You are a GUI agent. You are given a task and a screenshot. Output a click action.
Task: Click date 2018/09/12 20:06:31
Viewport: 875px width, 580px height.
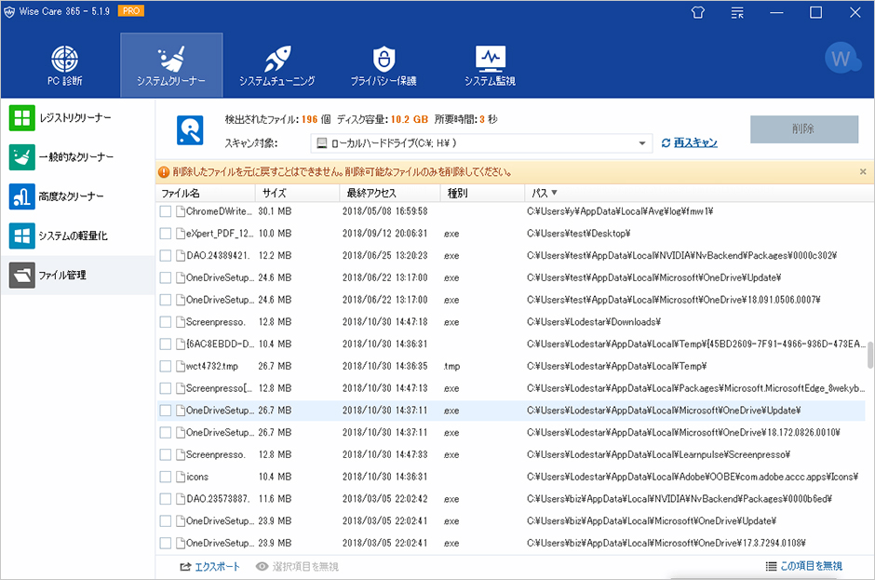pos(385,234)
